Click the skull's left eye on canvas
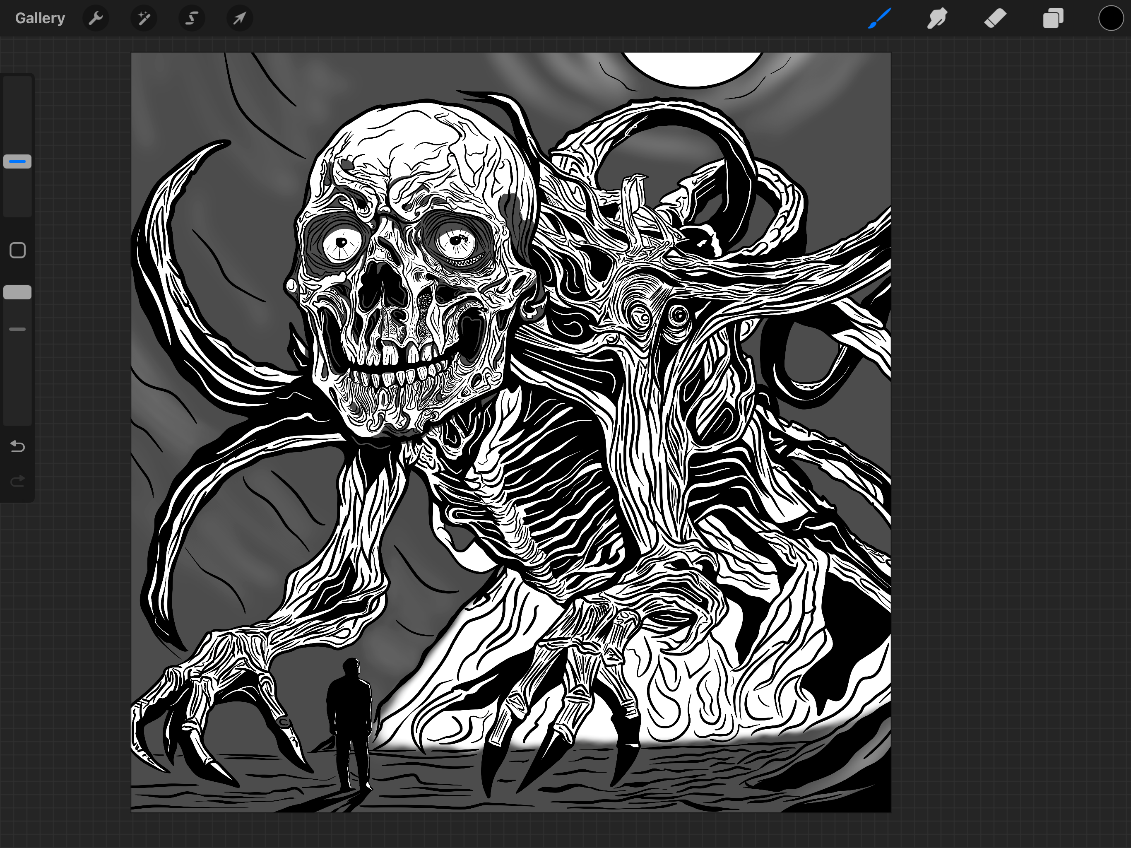1131x848 pixels. [x=342, y=243]
